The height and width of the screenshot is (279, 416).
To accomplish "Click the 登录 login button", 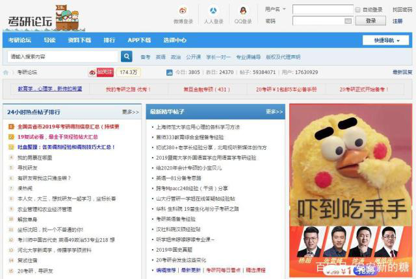I will 370,21.
